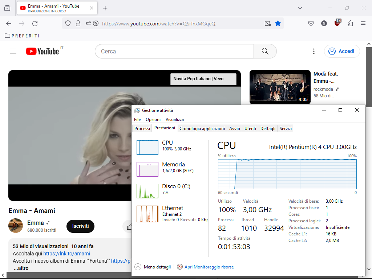Select Ethernet performance graph item
The height and width of the screenshot is (279, 372).
pyautogui.click(x=171, y=214)
